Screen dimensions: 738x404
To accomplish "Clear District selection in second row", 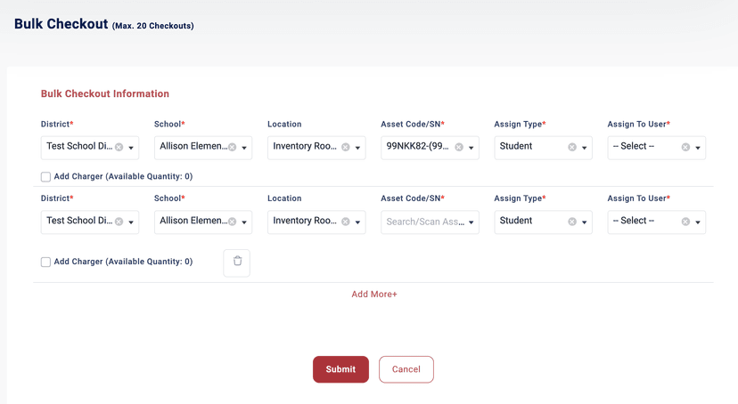I will [119, 222].
